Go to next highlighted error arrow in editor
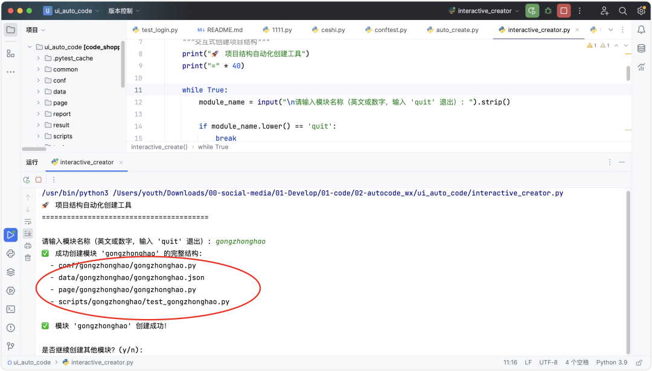This screenshot has height=371, width=652. 626,45
